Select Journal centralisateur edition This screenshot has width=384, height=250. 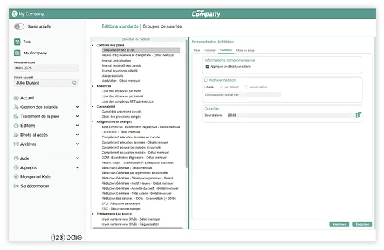point(116,60)
